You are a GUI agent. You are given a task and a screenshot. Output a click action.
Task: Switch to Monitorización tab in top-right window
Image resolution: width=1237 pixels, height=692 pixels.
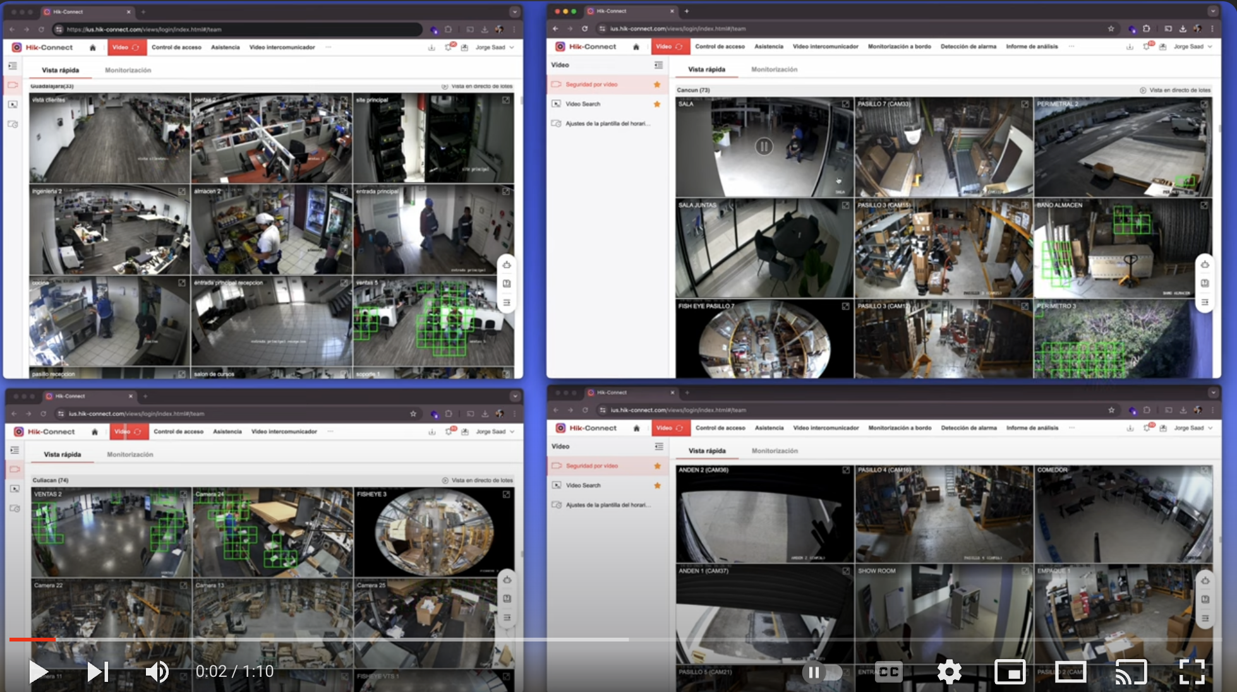point(774,69)
